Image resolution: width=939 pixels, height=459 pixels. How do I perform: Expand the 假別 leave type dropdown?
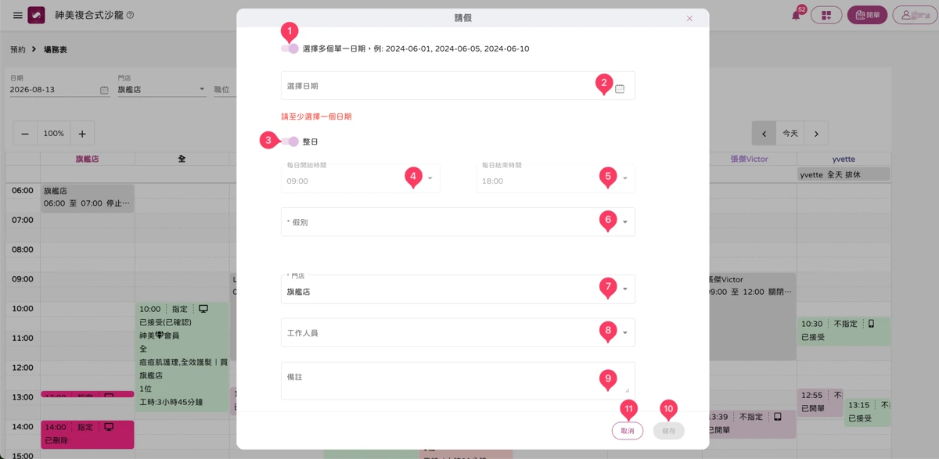pos(458,222)
